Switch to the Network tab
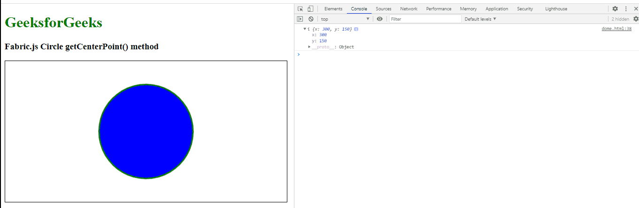 point(408,9)
